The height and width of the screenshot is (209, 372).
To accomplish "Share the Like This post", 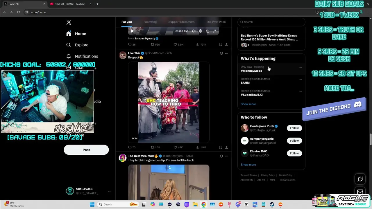I will [226, 147].
